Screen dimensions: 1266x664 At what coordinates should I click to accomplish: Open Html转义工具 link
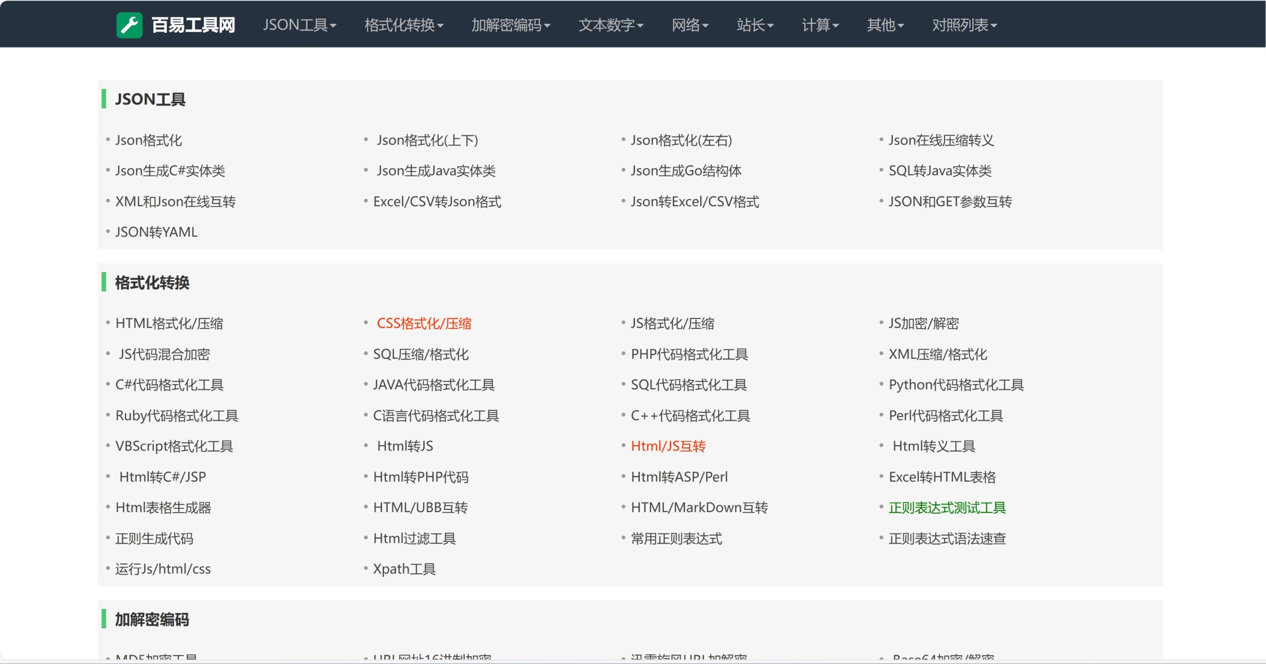point(934,446)
